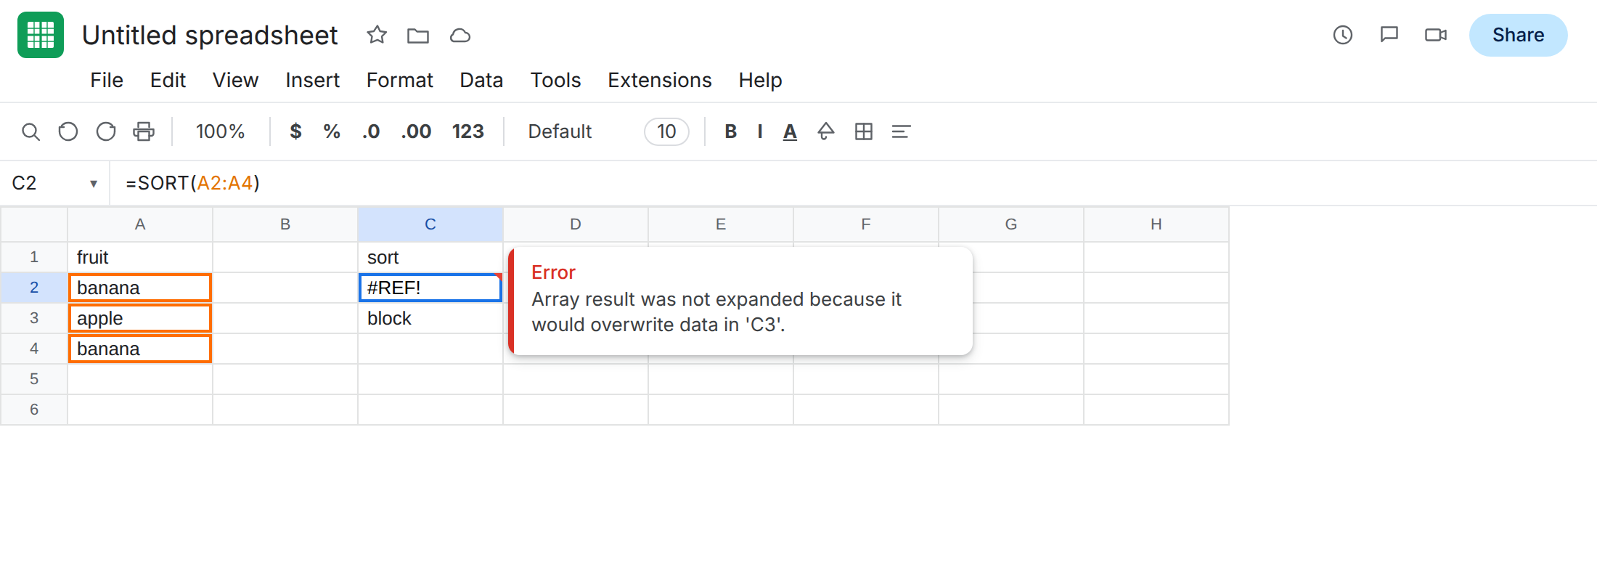This screenshot has width=1597, height=581.
Task: Redo the last action
Action: tap(106, 131)
